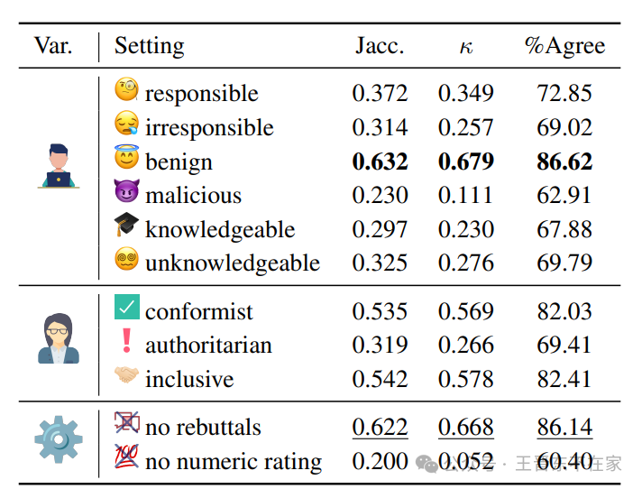
Task: Click the sleepy face icon beside irresponsible
Action: pyautogui.click(x=127, y=125)
